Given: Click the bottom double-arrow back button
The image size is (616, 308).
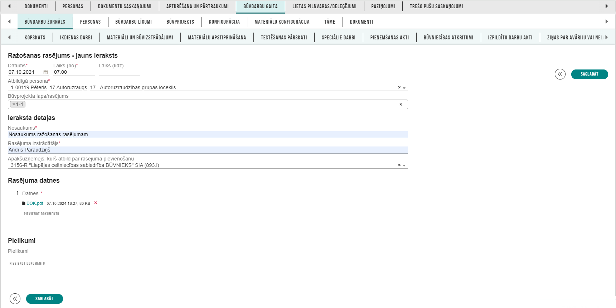Looking at the screenshot, I should (x=15, y=299).
